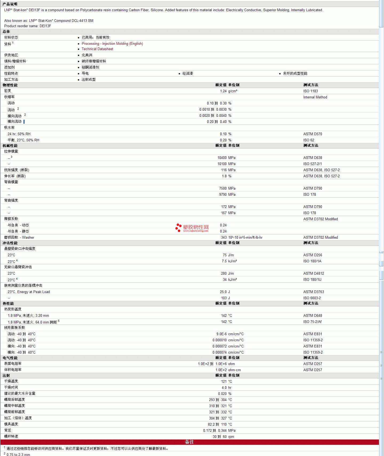Click the feature 良好的成型性能
The width and height of the screenshot is (384, 456).
pyautogui.click(x=295, y=74)
